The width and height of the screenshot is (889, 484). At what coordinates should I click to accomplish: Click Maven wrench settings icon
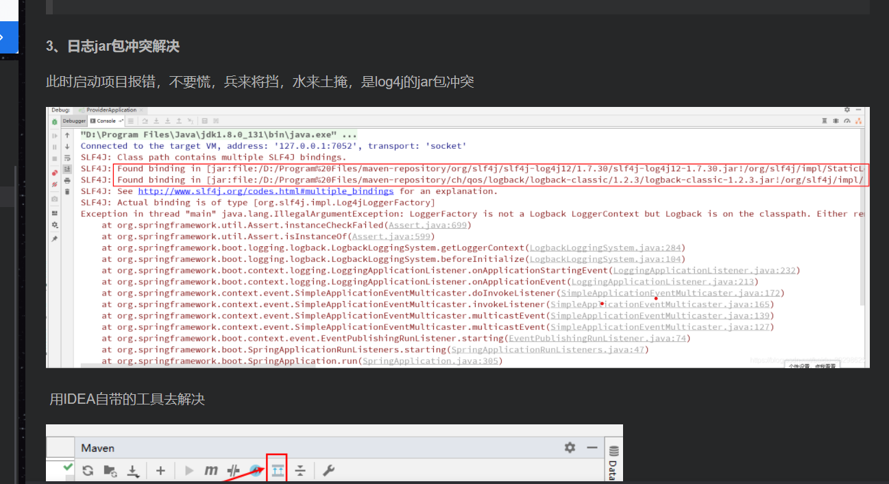pyautogui.click(x=328, y=470)
